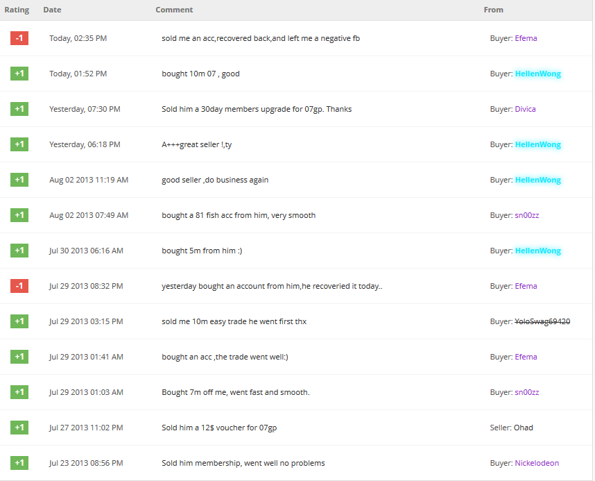
Task: Click the struck-through YoloSwag69420 username
Action: coord(542,321)
